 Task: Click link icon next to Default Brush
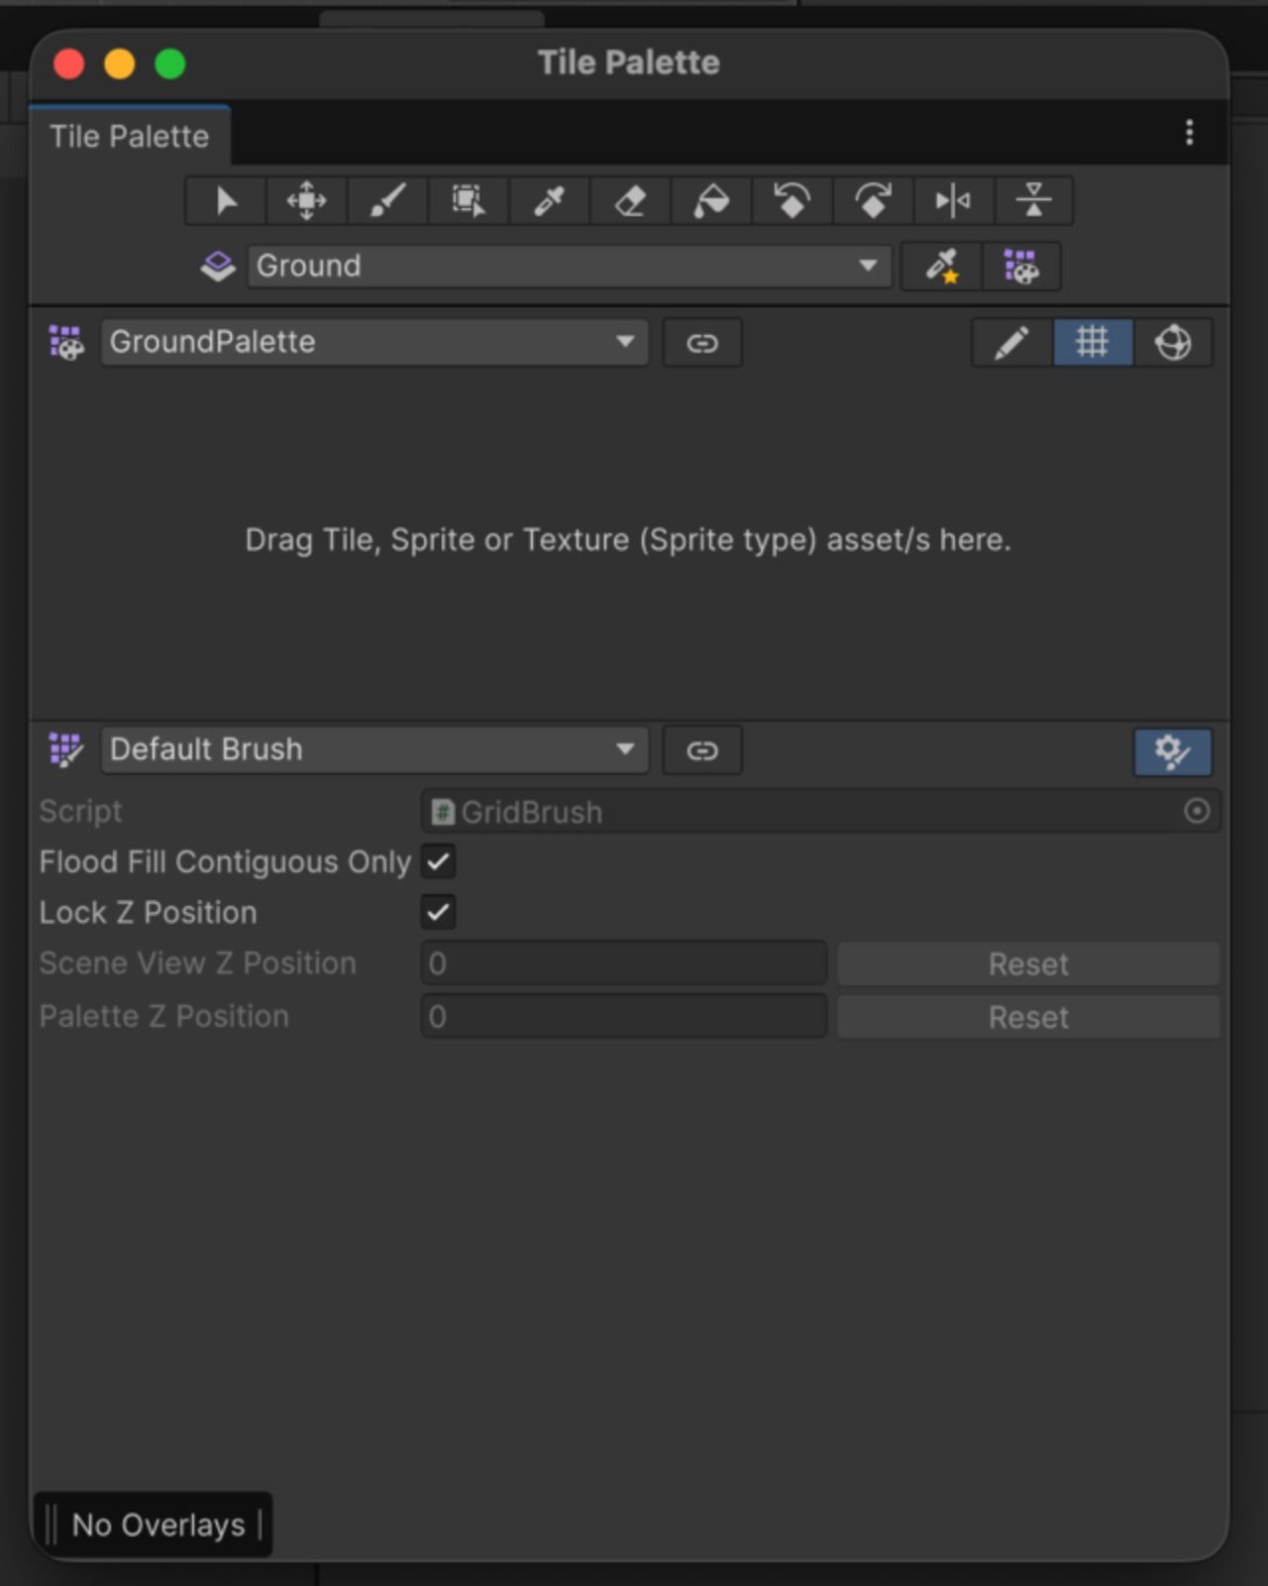point(702,750)
